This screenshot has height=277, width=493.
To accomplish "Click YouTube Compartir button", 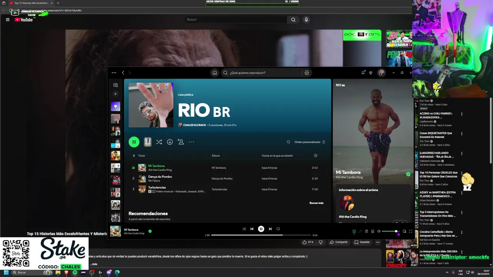I will (339, 242).
